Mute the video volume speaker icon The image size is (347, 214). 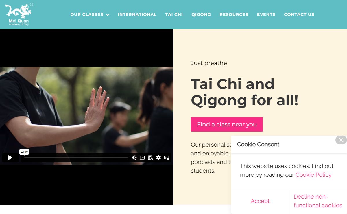click(134, 158)
